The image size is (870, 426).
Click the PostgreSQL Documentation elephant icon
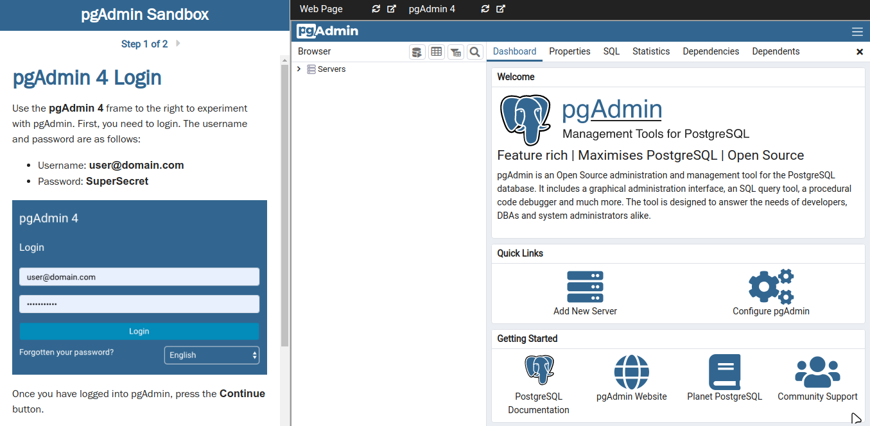539,370
